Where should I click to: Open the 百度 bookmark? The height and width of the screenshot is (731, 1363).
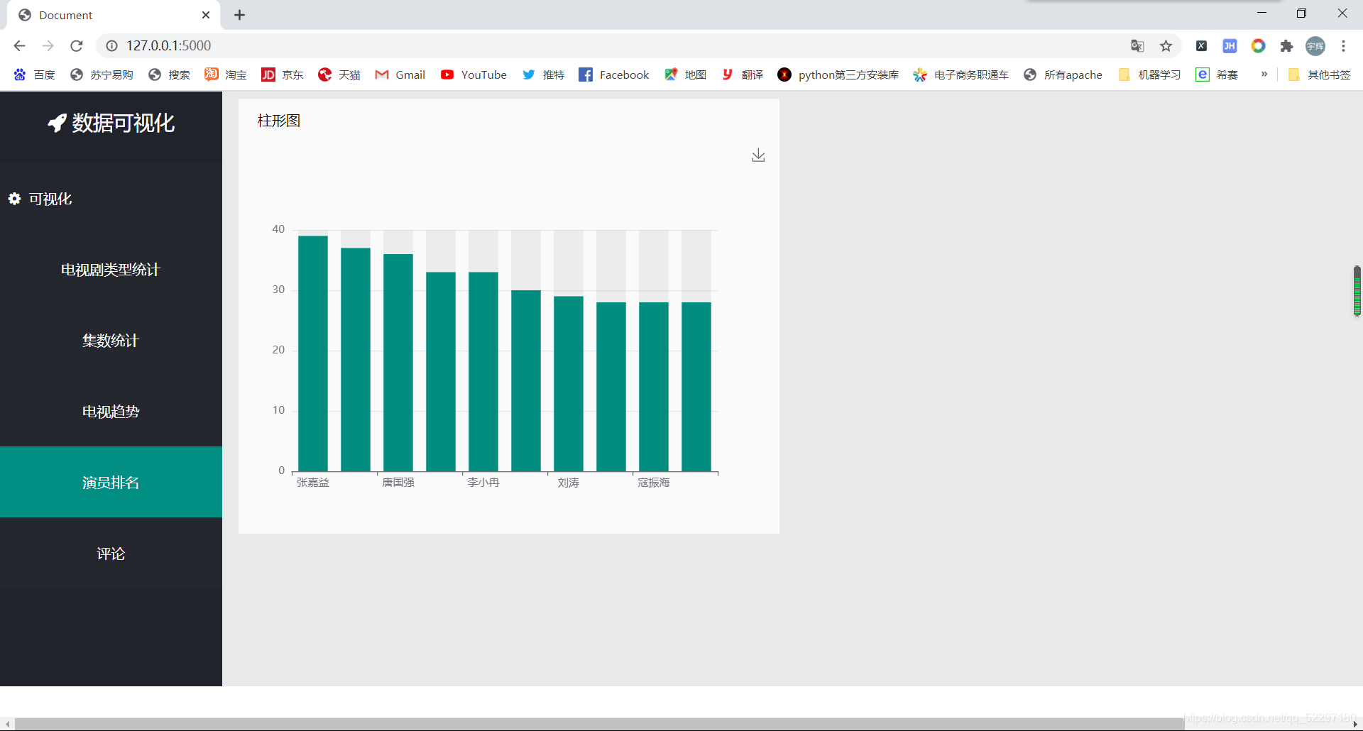(34, 75)
